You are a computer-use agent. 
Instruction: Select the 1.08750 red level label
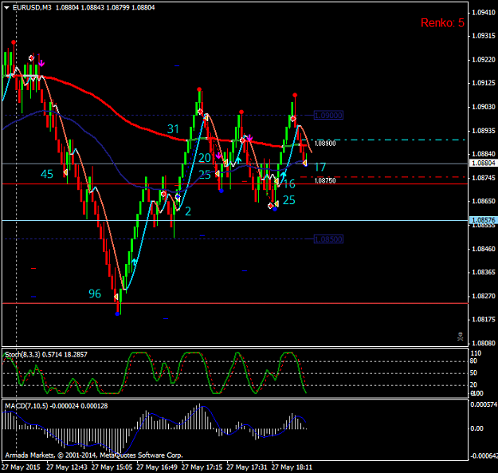pyautogui.click(x=325, y=180)
